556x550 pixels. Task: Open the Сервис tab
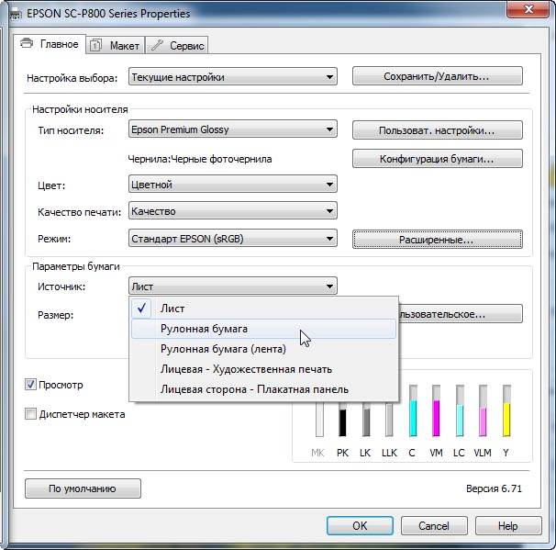[x=177, y=45]
